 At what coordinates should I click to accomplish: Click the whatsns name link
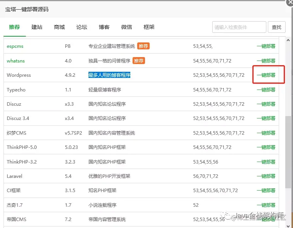click(16, 61)
